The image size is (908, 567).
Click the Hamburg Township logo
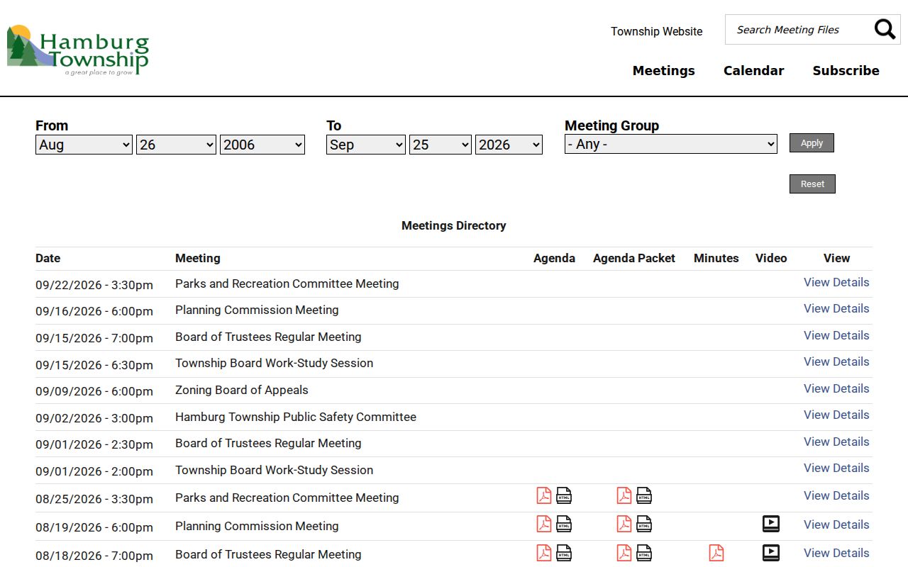click(78, 50)
